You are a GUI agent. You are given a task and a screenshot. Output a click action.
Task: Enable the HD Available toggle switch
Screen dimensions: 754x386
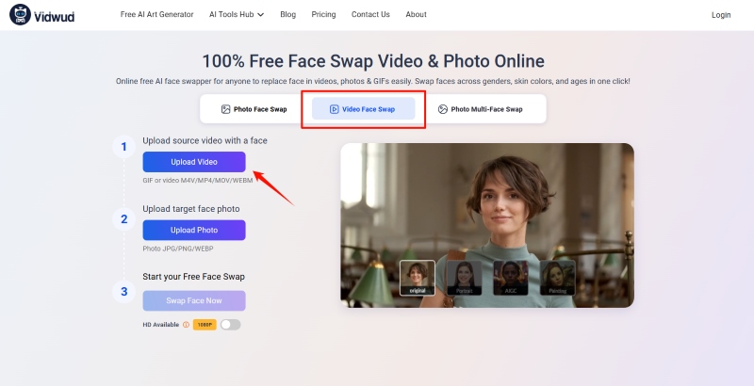pyautogui.click(x=230, y=325)
